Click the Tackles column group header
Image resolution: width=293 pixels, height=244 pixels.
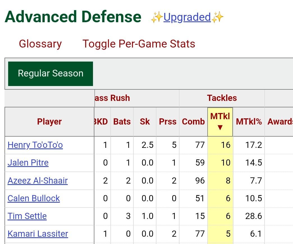222,98
